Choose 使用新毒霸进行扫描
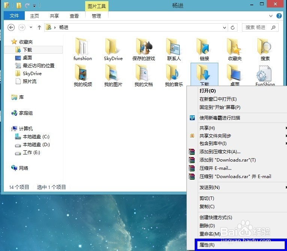Screen dimensions: 287x251 point(219,118)
